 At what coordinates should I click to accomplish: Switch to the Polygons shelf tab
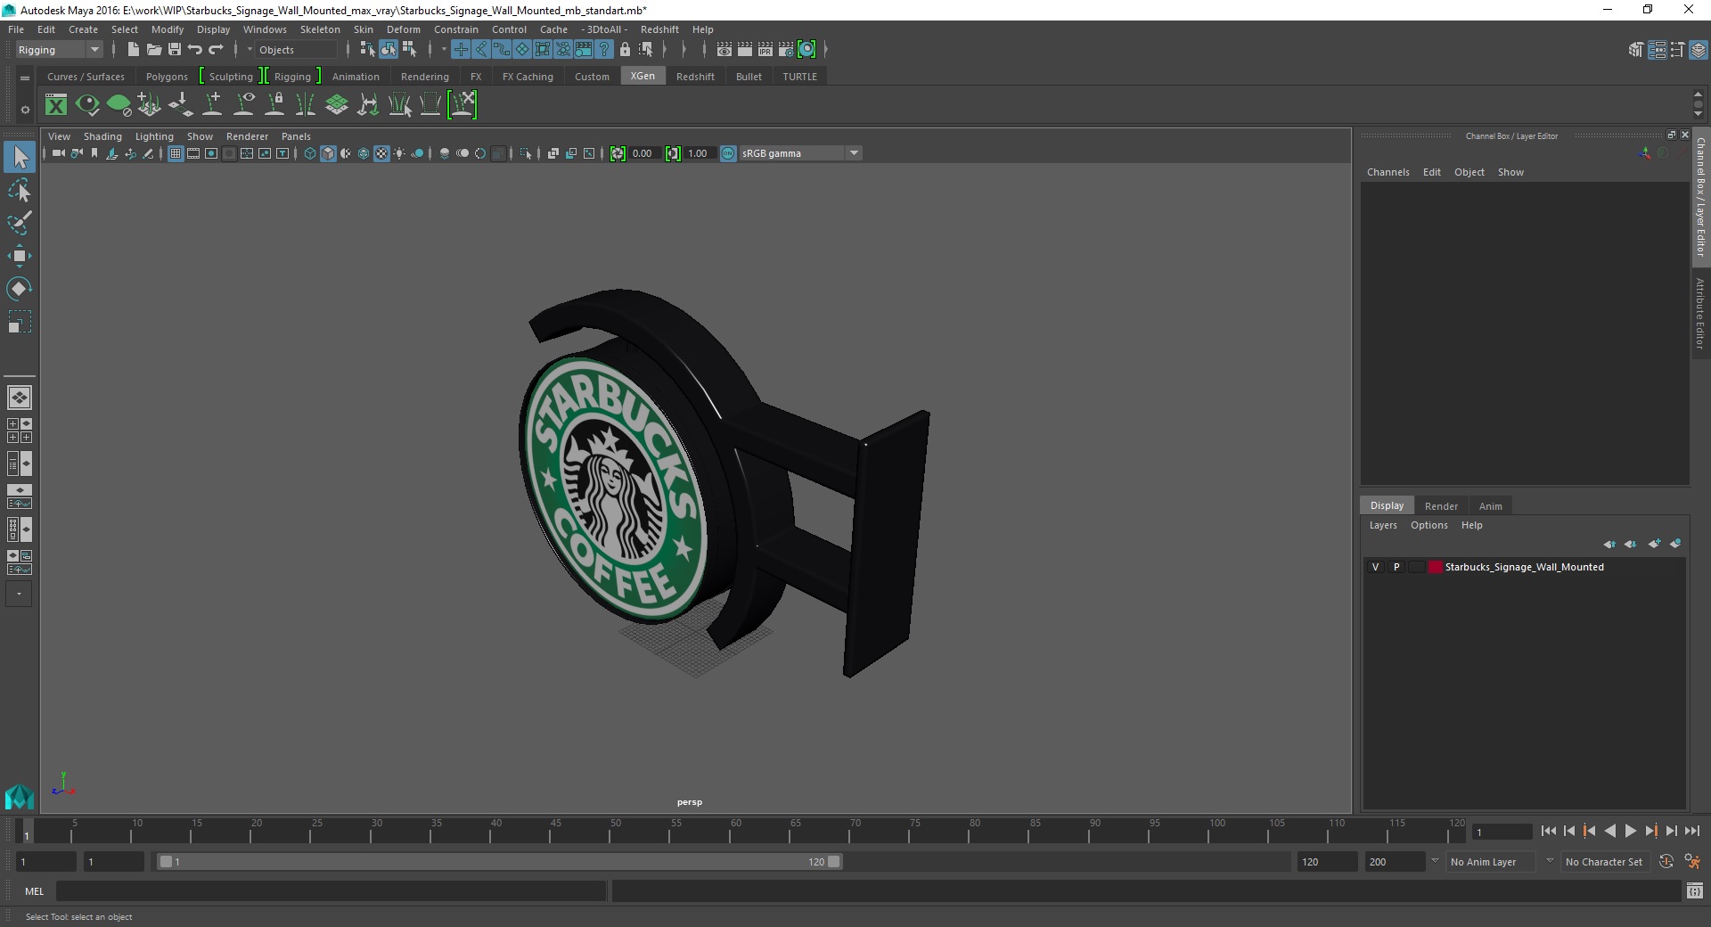pos(167,77)
